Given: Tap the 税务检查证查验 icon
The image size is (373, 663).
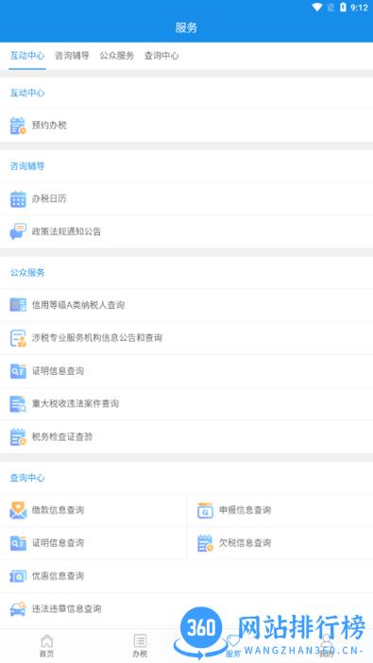Looking at the screenshot, I should tap(18, 436).
